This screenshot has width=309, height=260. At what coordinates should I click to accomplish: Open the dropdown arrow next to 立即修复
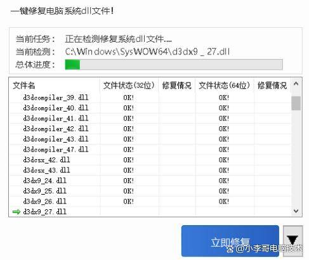(x=293, y=241)
